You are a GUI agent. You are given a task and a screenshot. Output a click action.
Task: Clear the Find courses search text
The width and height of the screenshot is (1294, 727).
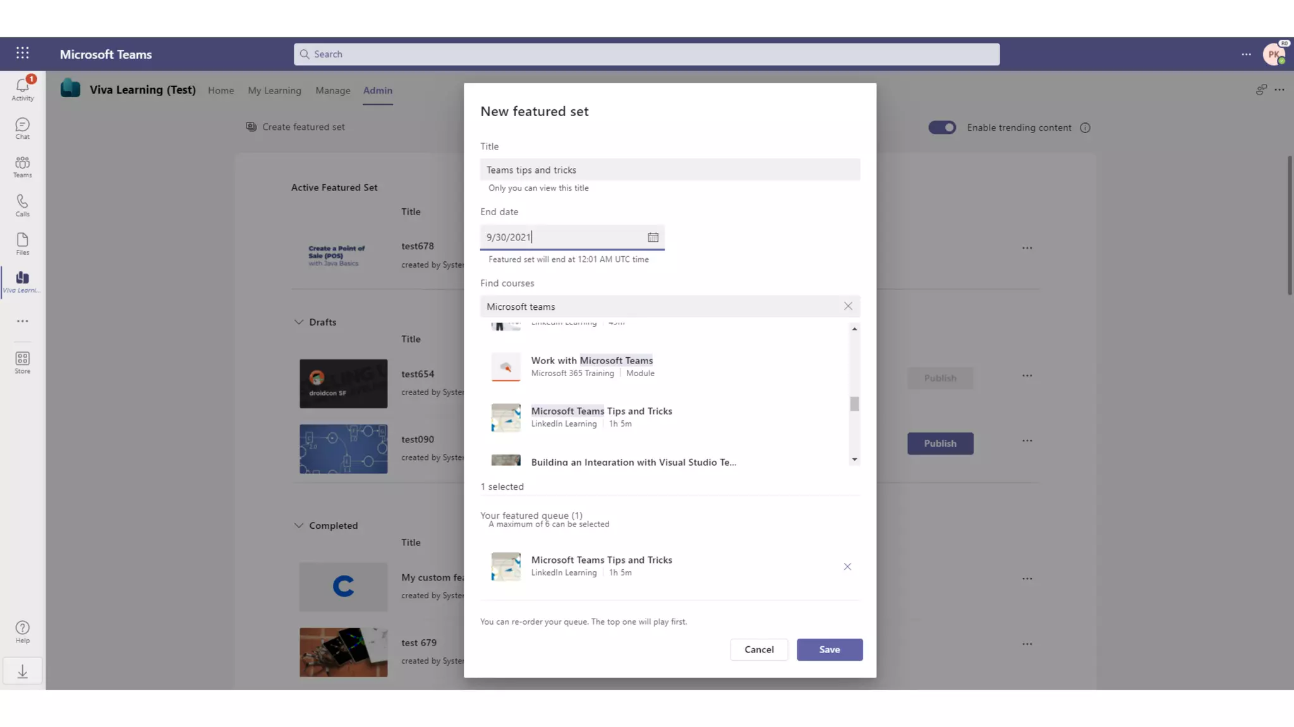pyautogui.click(x=848, y=306)
